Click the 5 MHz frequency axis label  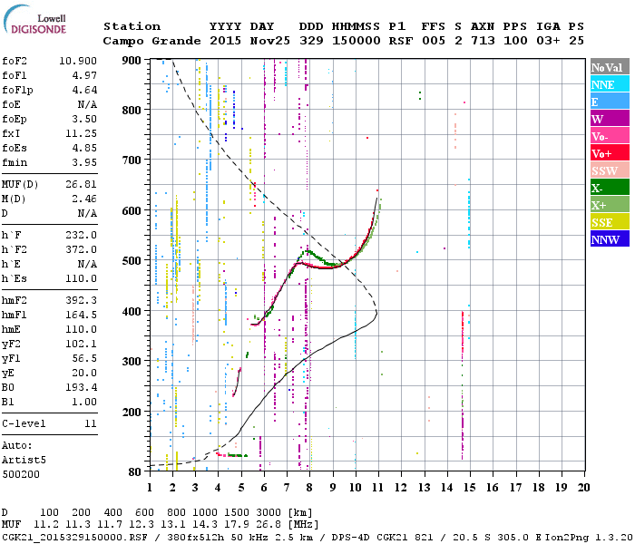pyautogui.click(x=241, y=488)
